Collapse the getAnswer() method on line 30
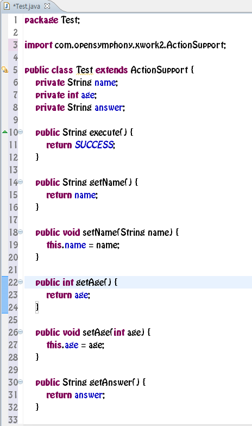 tap(21, 383)
